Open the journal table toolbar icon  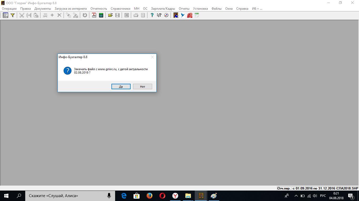(x=5, y=15)
